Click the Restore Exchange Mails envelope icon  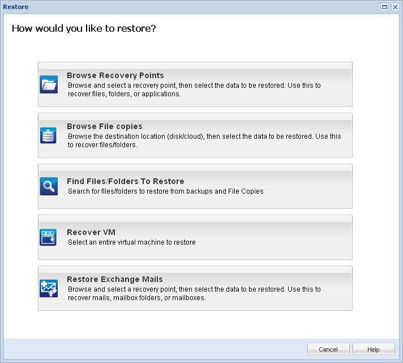coord(49,288)
